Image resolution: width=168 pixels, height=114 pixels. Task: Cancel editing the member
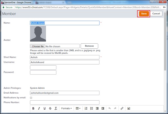(x=156, y=13)
